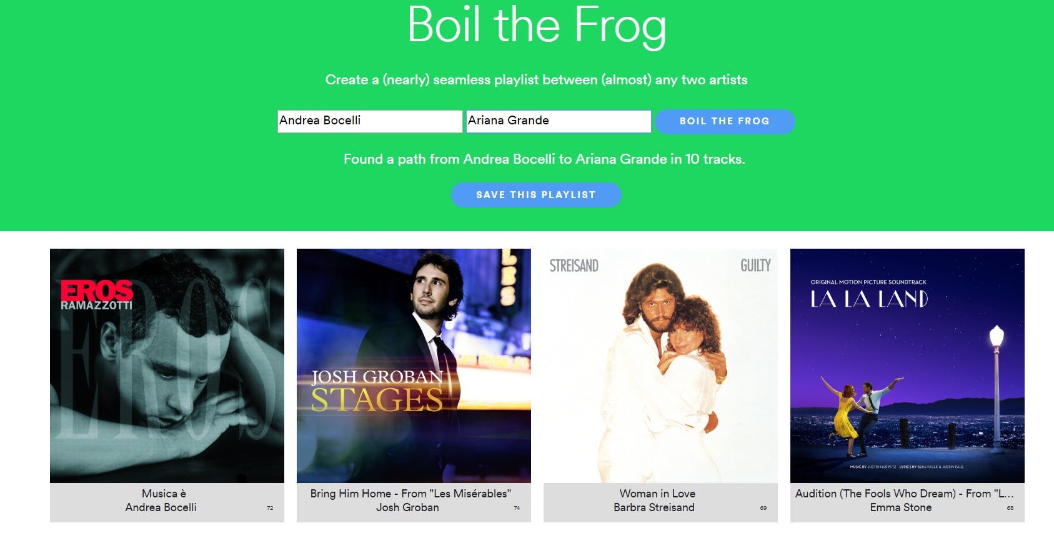Open the "Audition (The Fools Who Dream)" track title

click(x=904, y=494)
